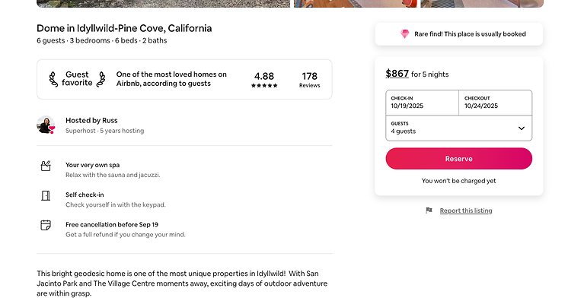Open the 178 Reviews link
584x304 pixels.
click(x=309, y=80)
